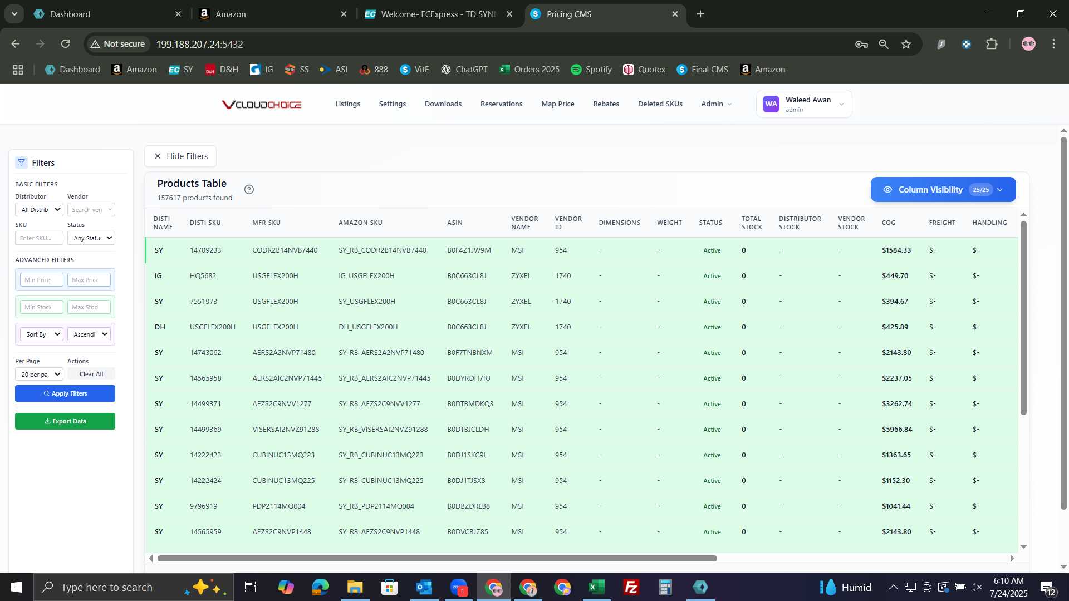
Task: Focus the Min Stock field
Action: pyautogui.click(x=42, y=307)
